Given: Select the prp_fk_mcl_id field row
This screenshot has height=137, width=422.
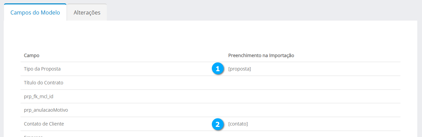Looking at the screenshot, I should point(39,97).
